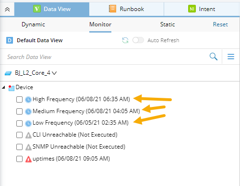Click the Default Data View D icon

(x=10, y=40)
